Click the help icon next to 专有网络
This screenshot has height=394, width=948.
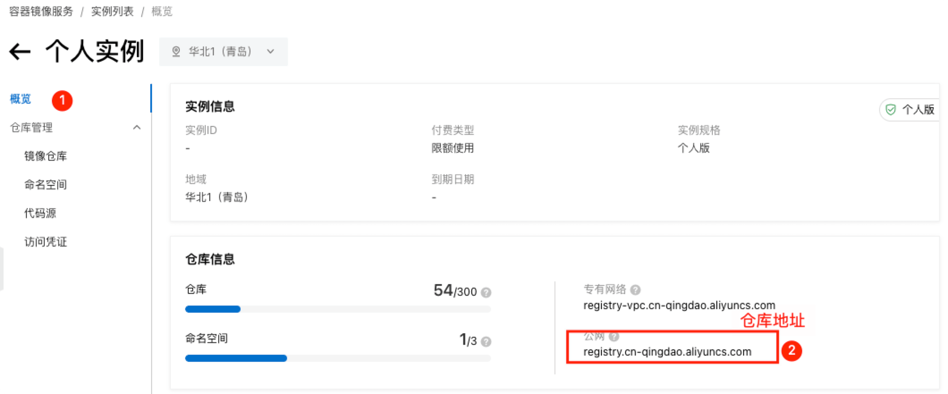635,290
